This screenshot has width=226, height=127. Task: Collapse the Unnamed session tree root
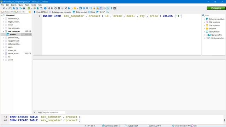click(x=2, y=15)
